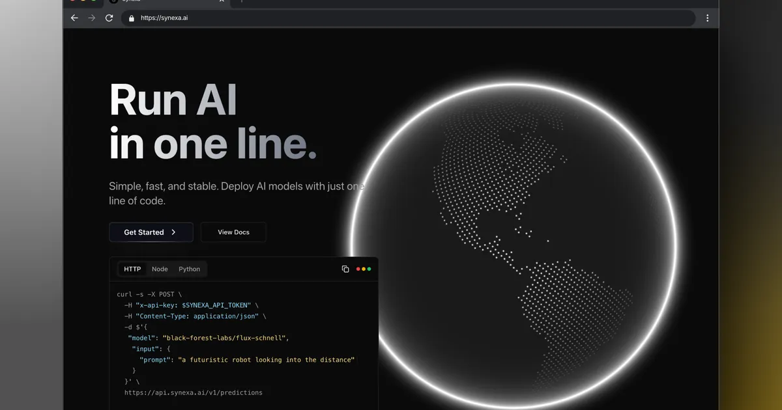Click the green dot in the code panel header
The image size is (782, 410).
(369, 268)
